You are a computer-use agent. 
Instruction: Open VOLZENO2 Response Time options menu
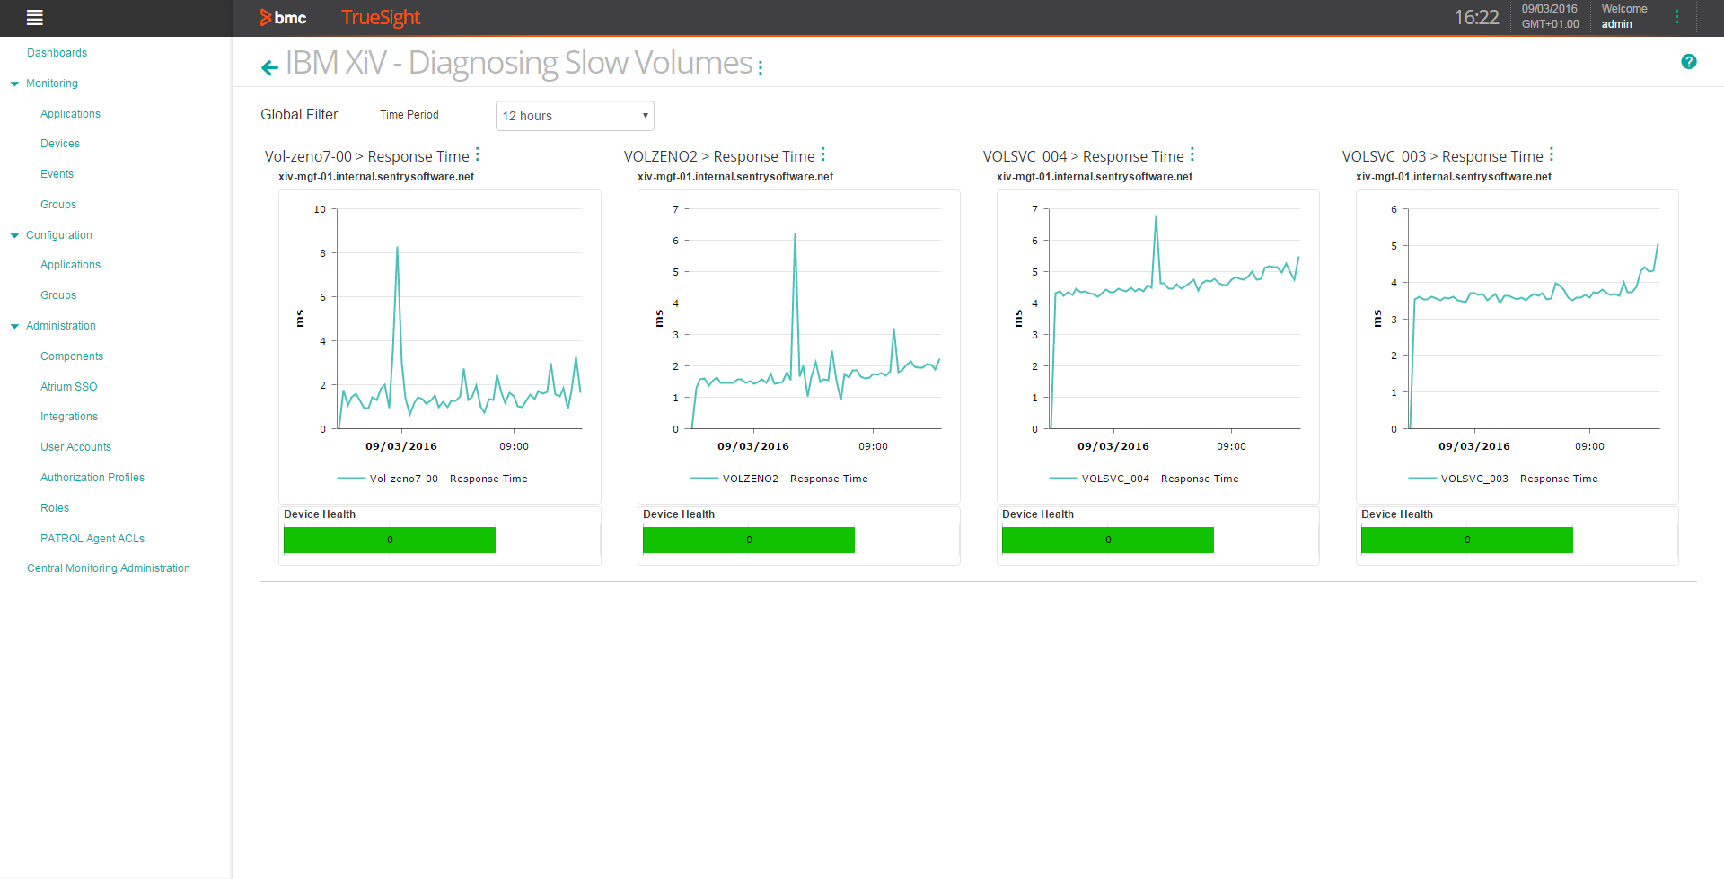point(822,154)
